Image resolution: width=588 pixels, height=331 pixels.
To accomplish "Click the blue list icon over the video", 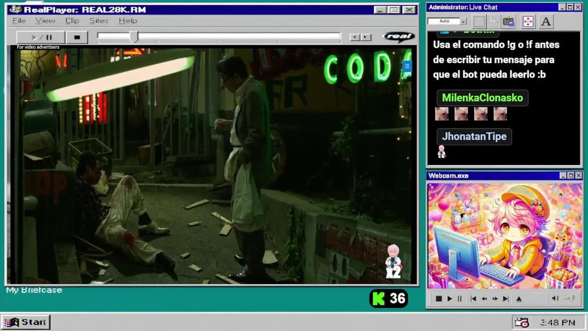I will click(407, 67).
